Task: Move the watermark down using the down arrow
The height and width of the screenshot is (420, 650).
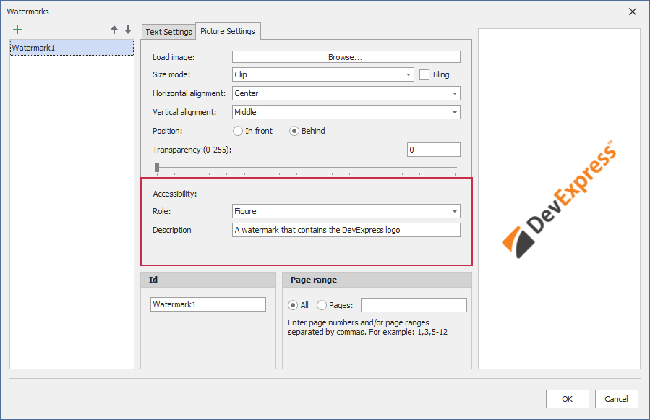Action: (x=128, y=30)
